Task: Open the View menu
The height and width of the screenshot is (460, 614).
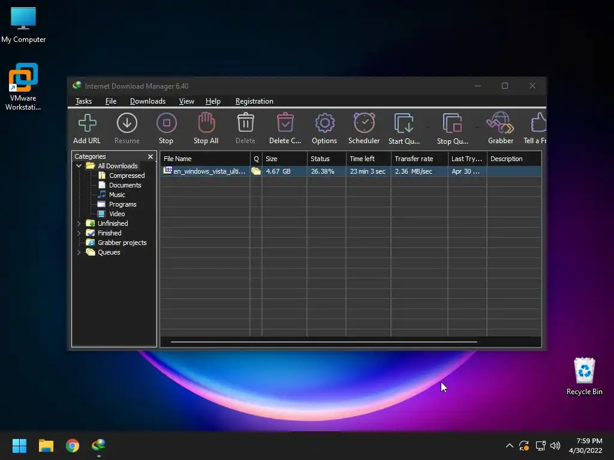Action: click(x=186, y=101)
